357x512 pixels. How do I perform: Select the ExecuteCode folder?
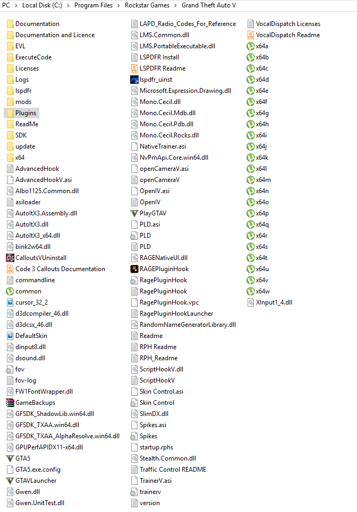click(29, 57)
